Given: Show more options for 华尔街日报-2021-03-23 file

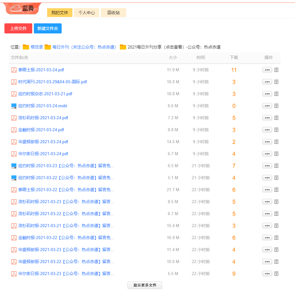Looking at the screenshot, I should [x=267, y=274].
